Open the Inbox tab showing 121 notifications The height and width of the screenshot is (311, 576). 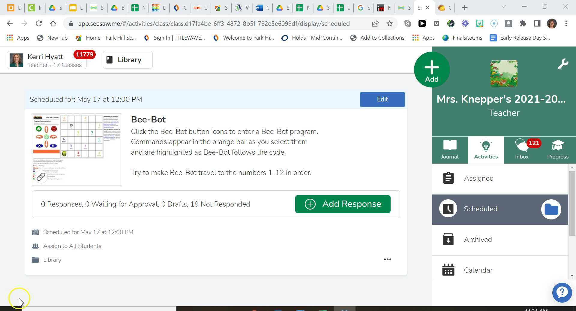pyautogui.click(x=521, y=149)
